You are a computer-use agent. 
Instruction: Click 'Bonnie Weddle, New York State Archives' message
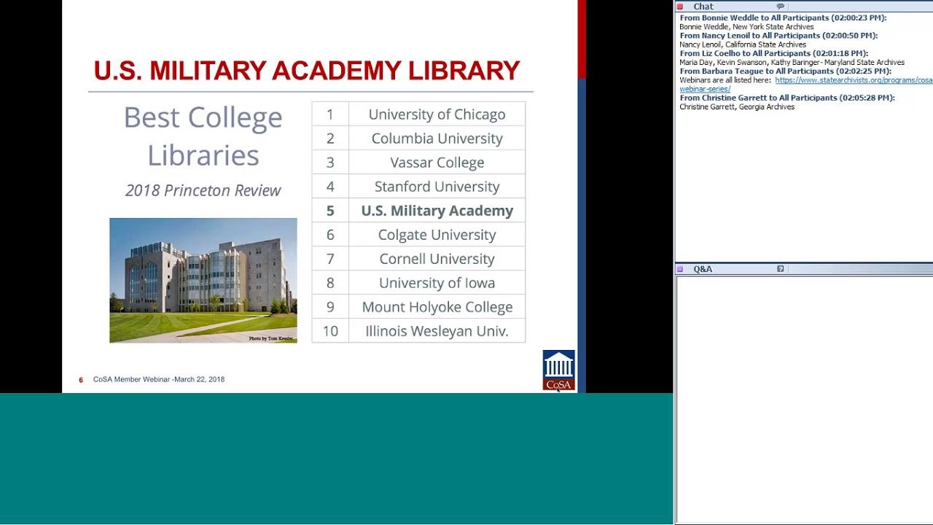click(x=746, y=27)
